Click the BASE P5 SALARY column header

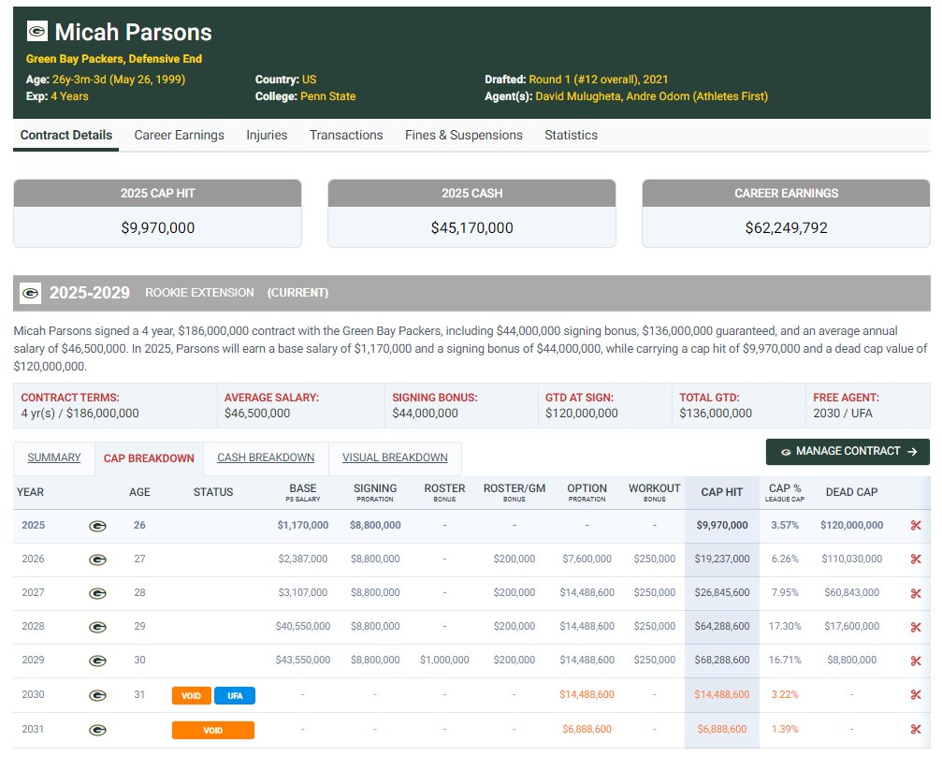303,492
